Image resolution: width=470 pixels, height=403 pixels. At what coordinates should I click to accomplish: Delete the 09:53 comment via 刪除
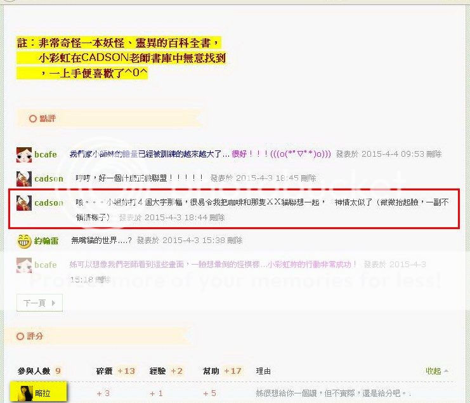coord(434,154)
